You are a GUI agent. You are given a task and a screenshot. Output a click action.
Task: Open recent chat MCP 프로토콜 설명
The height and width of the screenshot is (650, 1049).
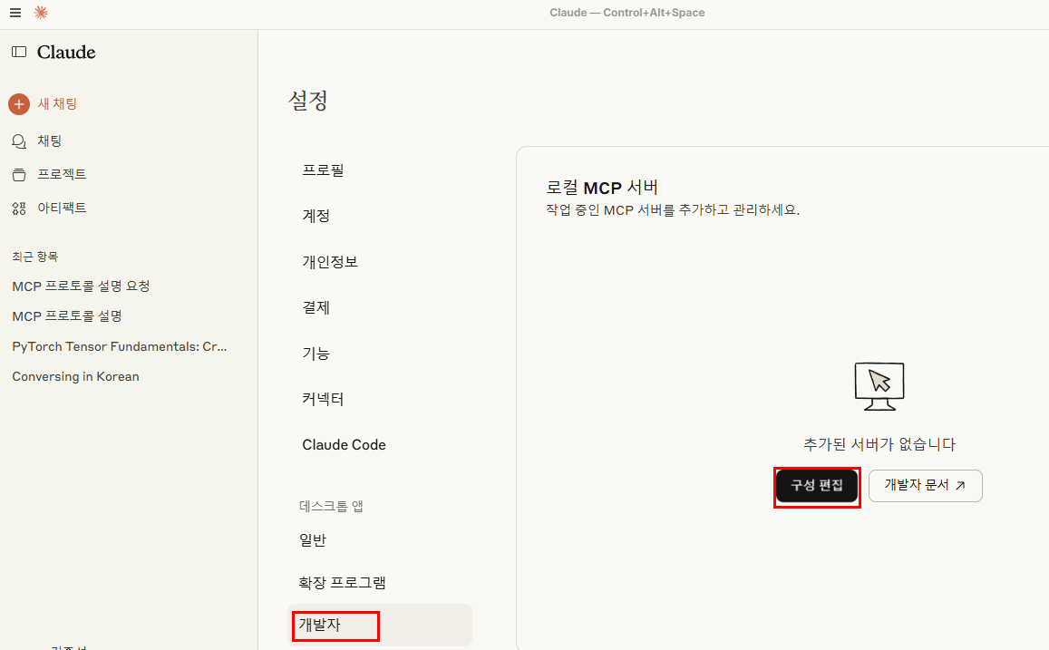(67, 316)
